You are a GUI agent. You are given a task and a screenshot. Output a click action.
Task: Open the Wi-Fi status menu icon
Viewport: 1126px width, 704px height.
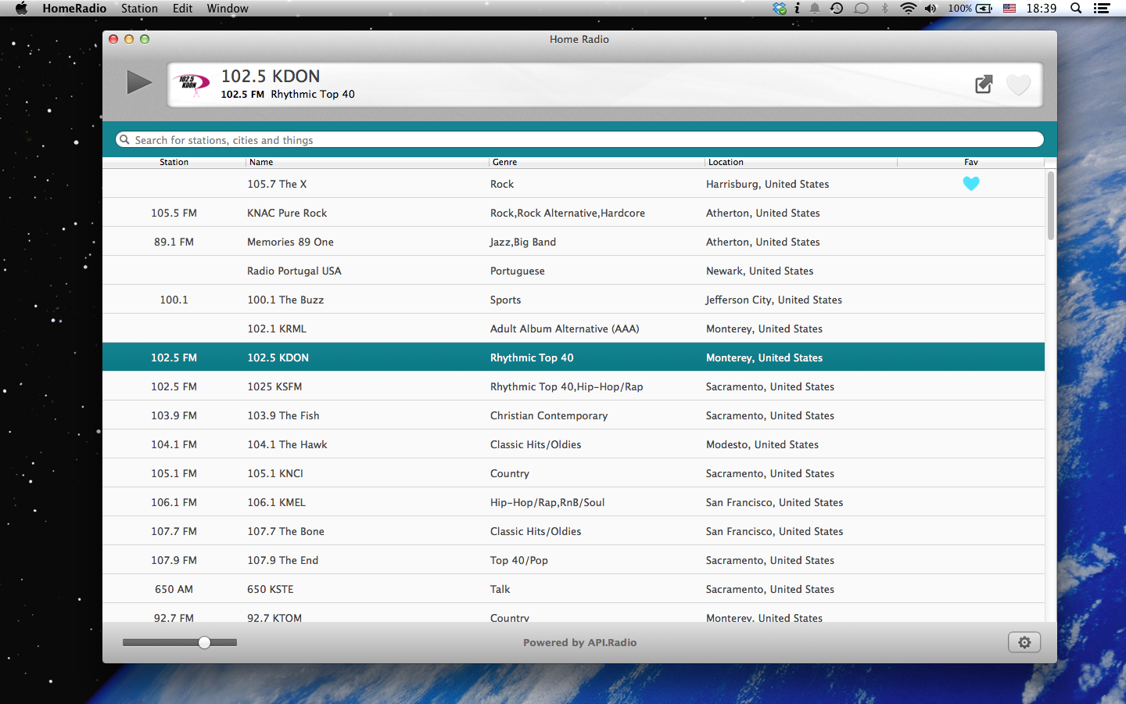908,9
